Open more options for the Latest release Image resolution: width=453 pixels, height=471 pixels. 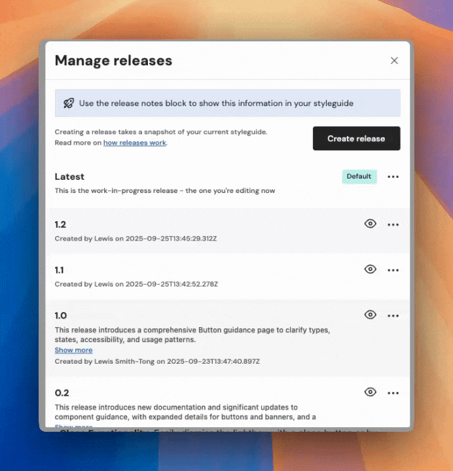click(x=393, y=177)
